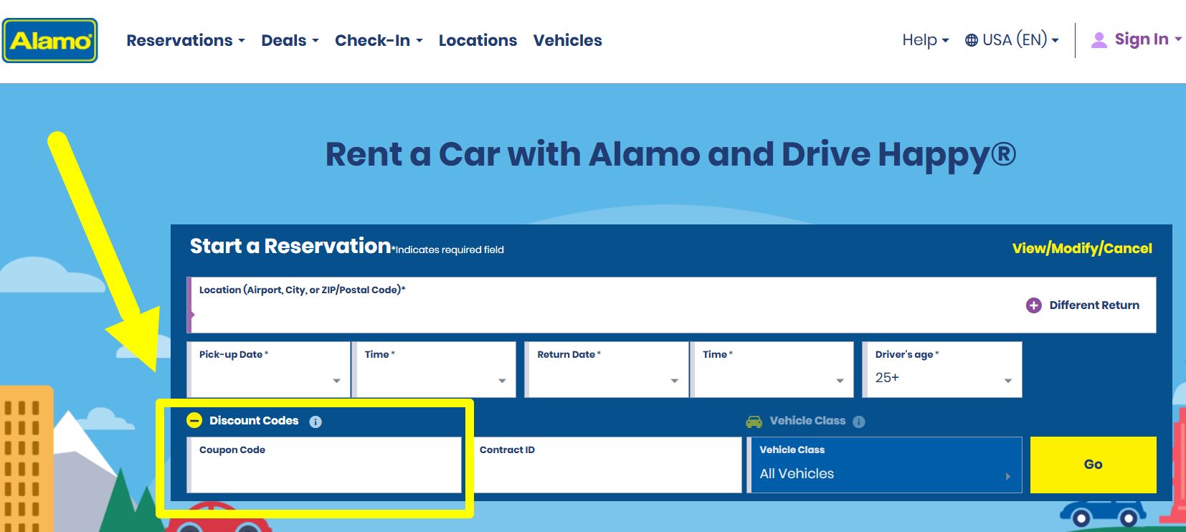Choose the All Vehicles class selector
The height and width of the screenshot is (532, 1186).
coord(884,465)
